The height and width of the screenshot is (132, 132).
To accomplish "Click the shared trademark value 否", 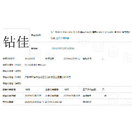I will pyautogui.click(x=103, y=90).
